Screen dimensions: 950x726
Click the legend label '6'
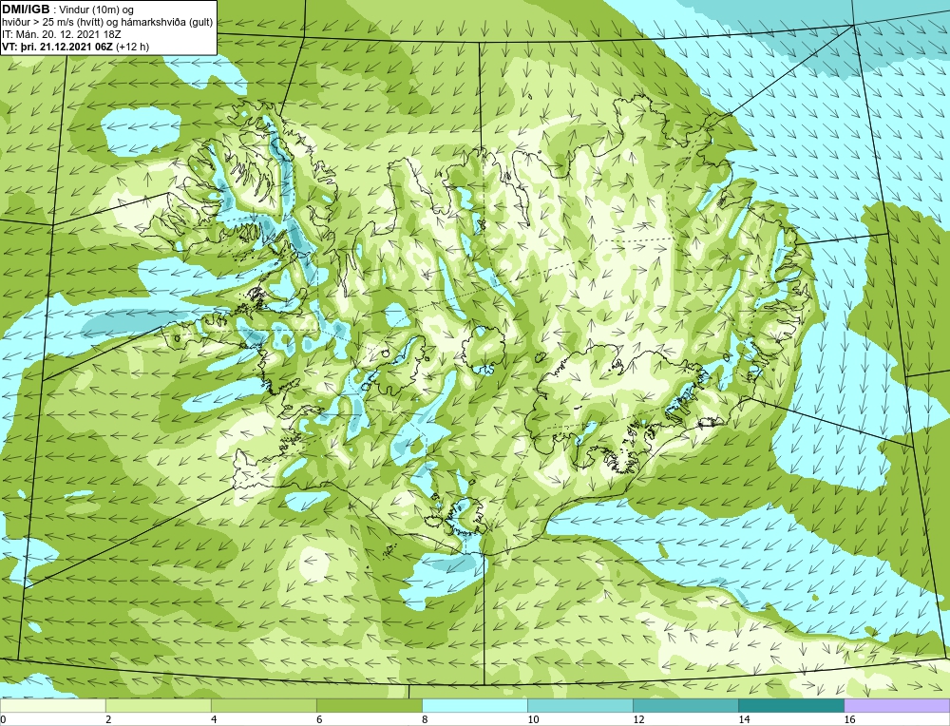coord(319,719)
